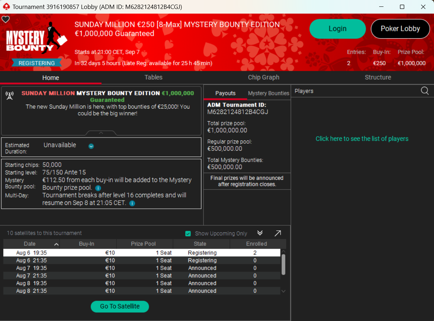The width and height of the screenshot is (434, 321).
Task: Open the Structure tab
Action: 378,77
